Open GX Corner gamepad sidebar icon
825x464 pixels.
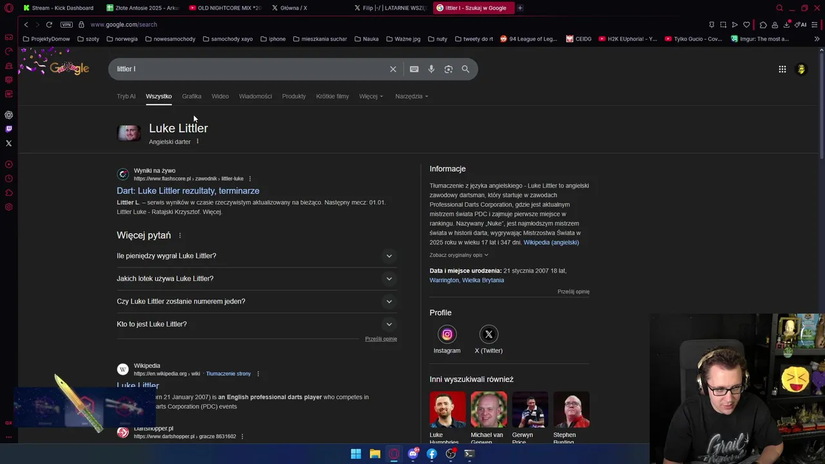point(8,37)
